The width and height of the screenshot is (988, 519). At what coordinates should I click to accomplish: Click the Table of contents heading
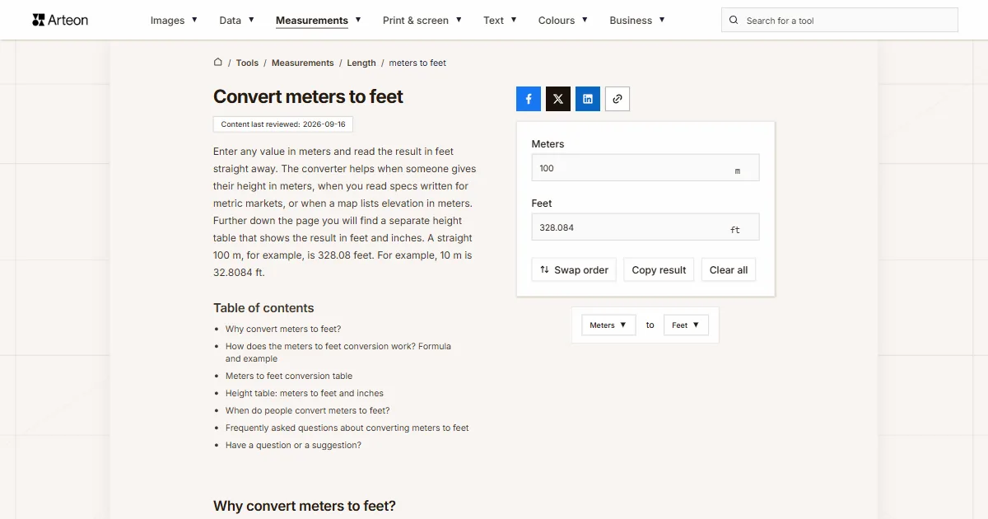(x=263, y=308)
